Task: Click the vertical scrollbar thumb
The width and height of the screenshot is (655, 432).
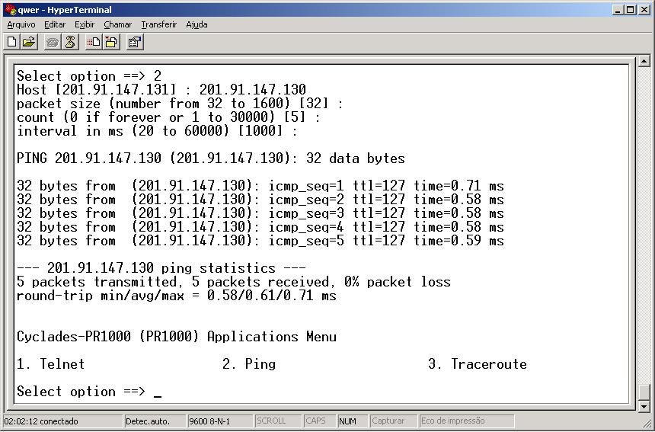Action: (644, 392)
